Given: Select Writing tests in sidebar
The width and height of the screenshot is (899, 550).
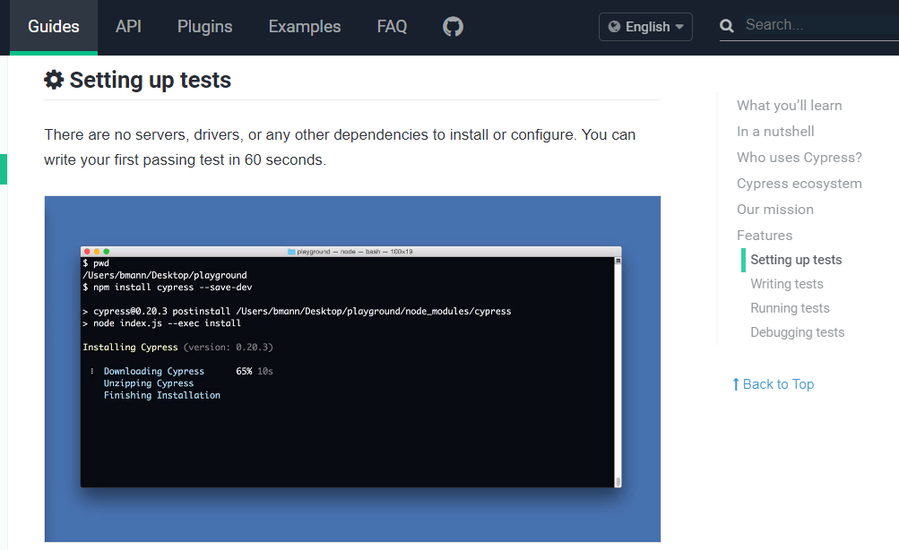Looking at the screenshot, I should pyautogui.click(x=786, y=284).
